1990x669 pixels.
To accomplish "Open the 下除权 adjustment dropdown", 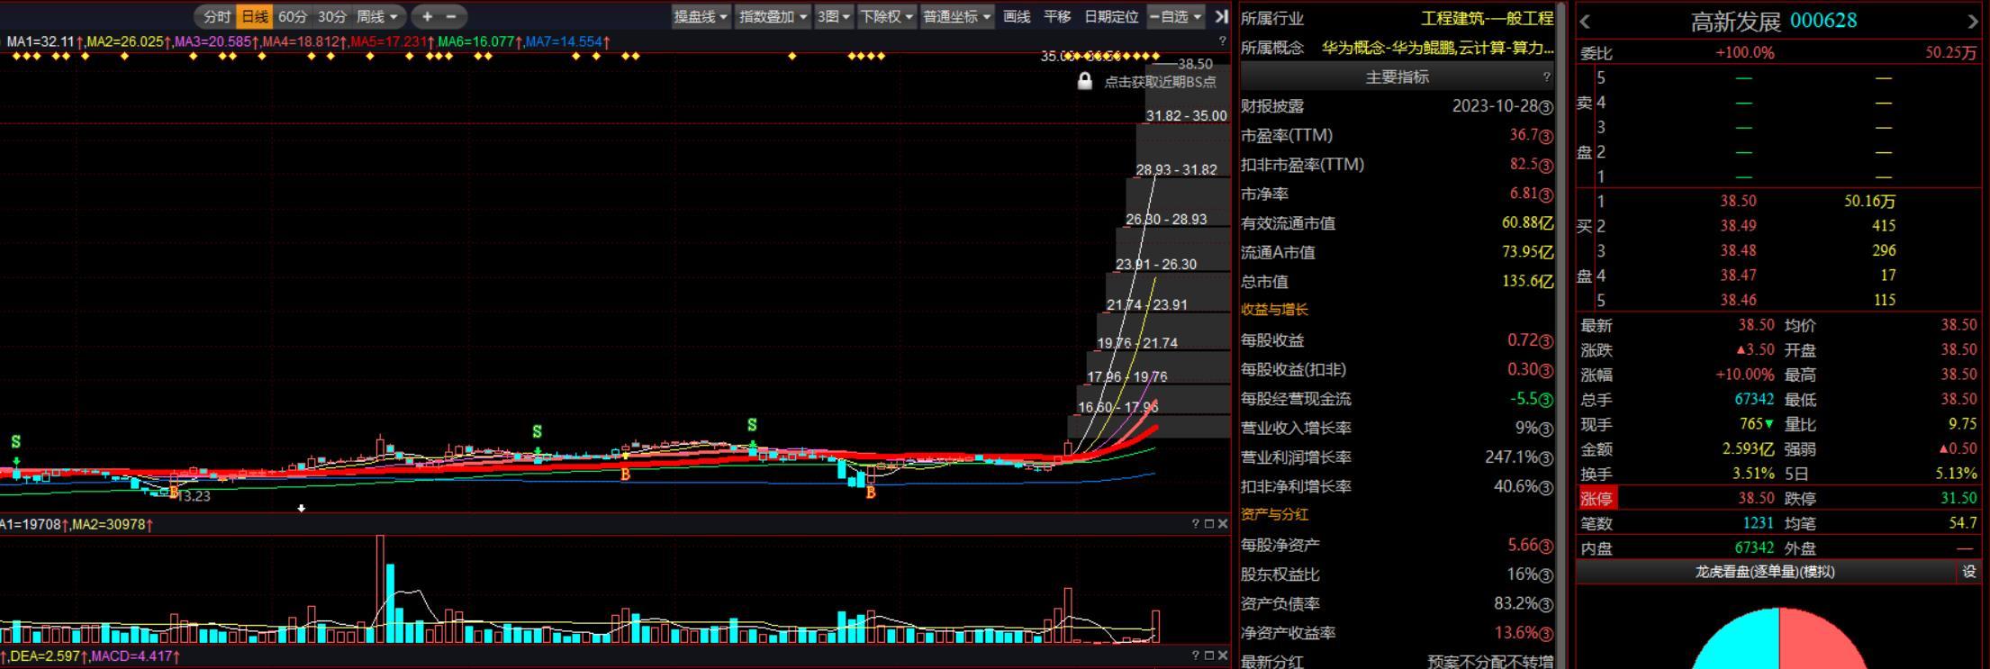I will (887, 16).
